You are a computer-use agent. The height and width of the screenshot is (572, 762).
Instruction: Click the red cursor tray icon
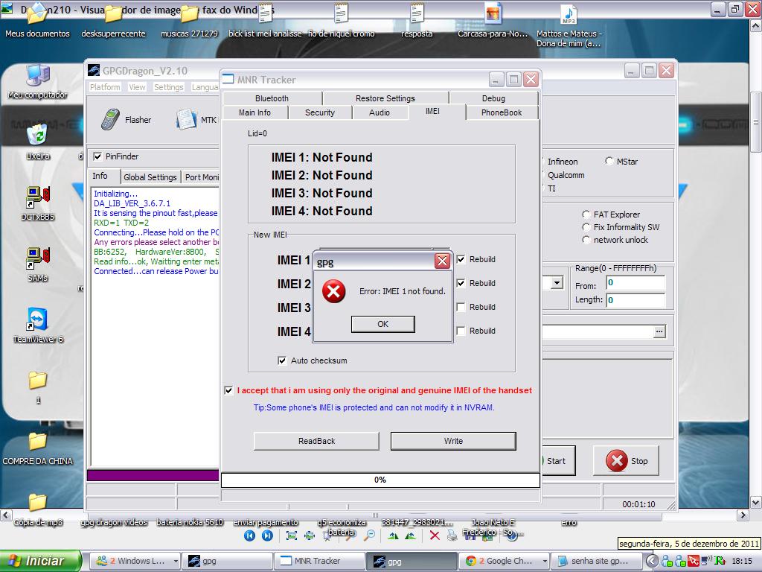tap(694, 562)
